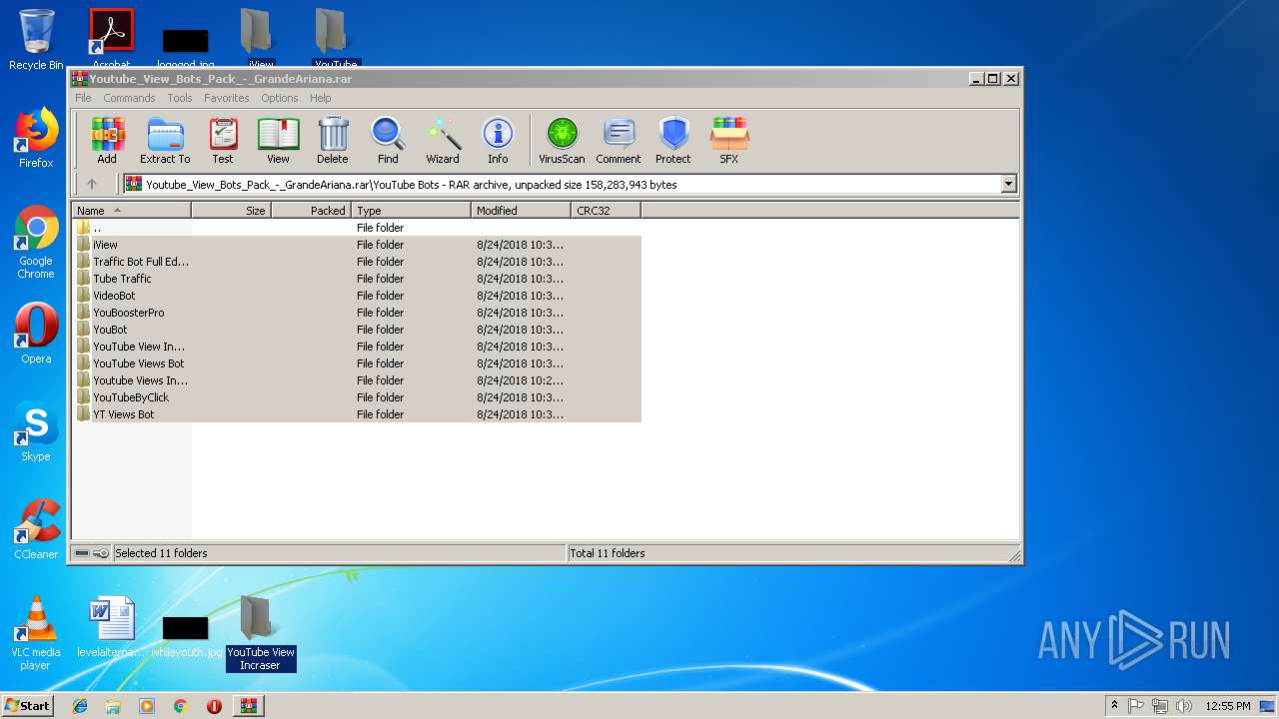
Task: Click the Protect shield icon
Action: click(673, 141)
